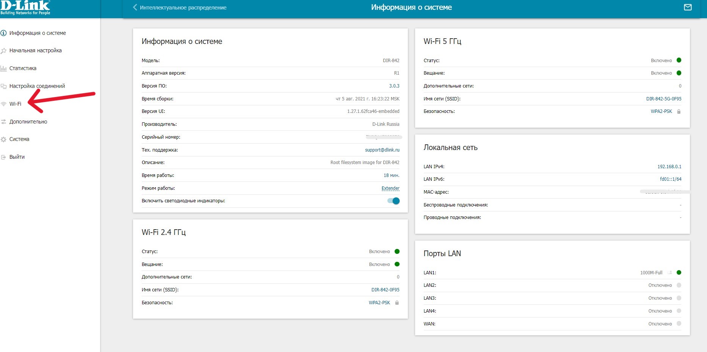This screenshot has height=352, width=707.
Task: Open WPA2-PSK link in Wi-Fi 5 ГГц
Action: coord(662,111)
